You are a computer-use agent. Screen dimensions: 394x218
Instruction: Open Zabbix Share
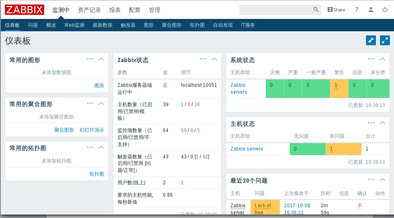(336, 10)
